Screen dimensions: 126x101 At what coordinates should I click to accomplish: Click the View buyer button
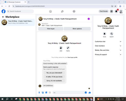point(51,29)
